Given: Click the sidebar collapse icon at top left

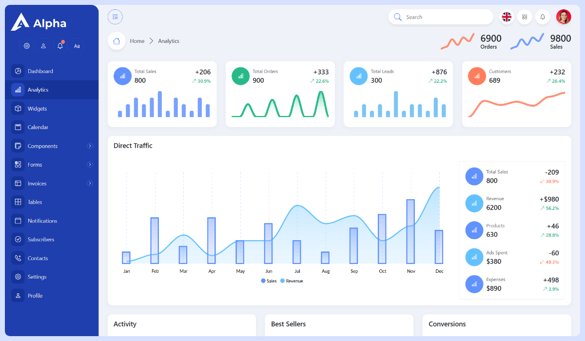Looking at the screenshot, I should tap(115, 17).
